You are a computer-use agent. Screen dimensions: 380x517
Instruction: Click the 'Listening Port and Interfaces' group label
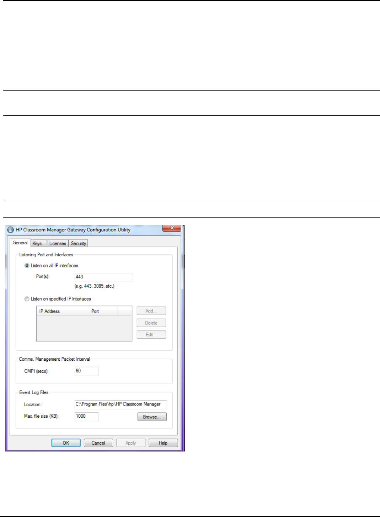pyautogui.click(x=46, y=255)
